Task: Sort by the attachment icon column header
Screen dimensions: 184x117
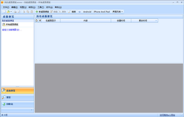Action: pos(40,20)
